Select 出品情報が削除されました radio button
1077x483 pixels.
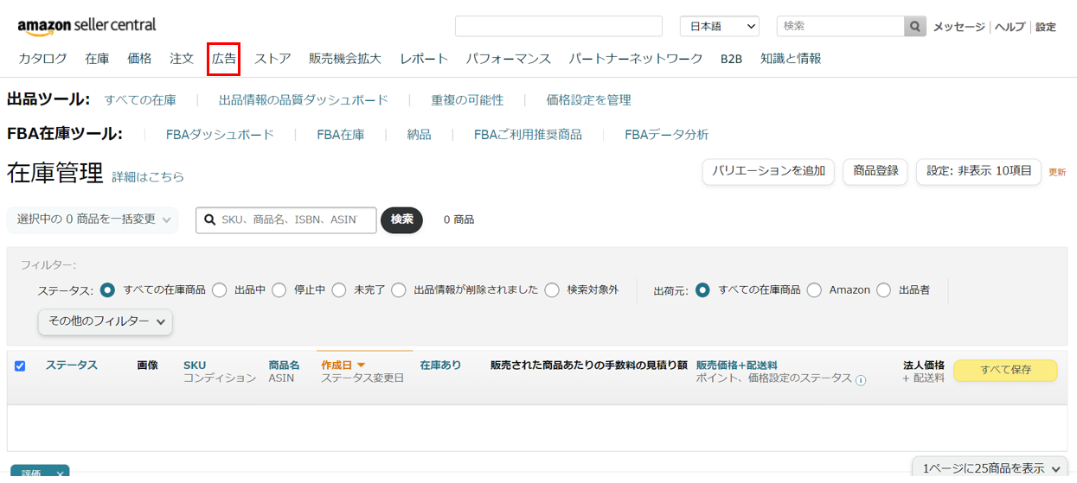(x=398, y=290)
